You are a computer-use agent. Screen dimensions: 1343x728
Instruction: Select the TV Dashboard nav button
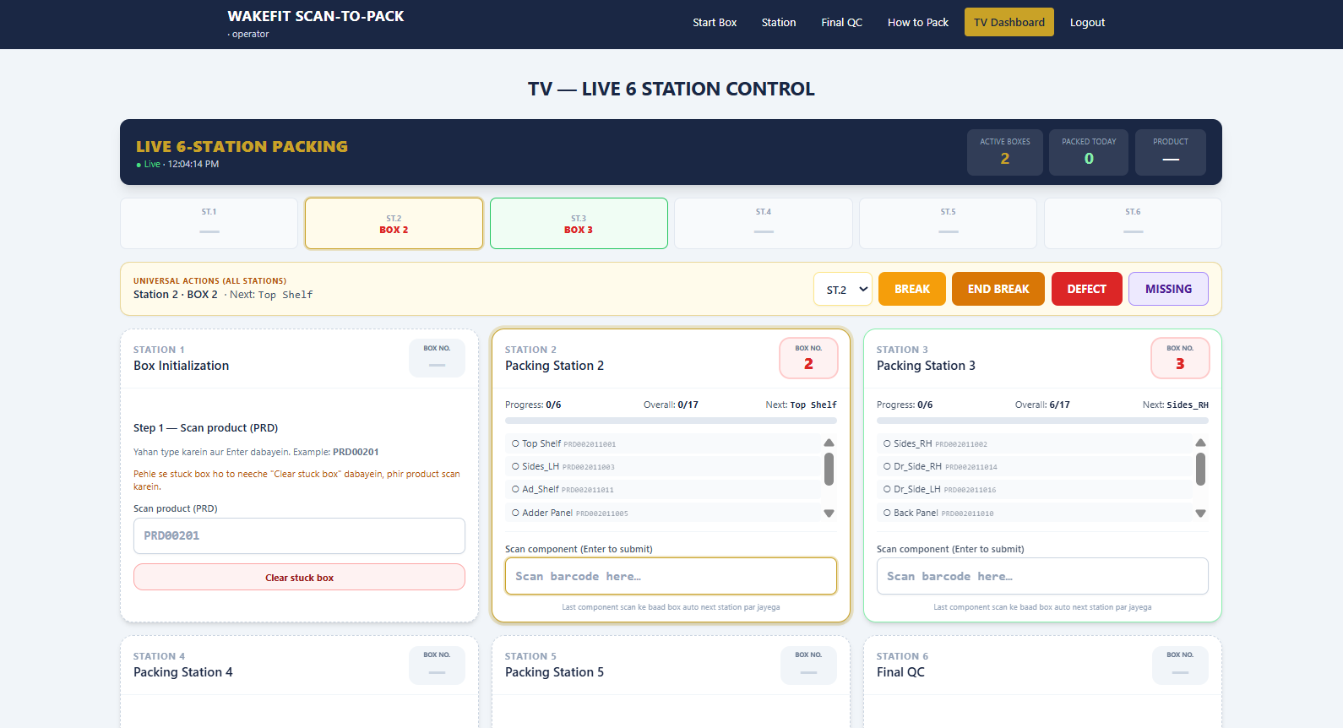(1009, 23)
